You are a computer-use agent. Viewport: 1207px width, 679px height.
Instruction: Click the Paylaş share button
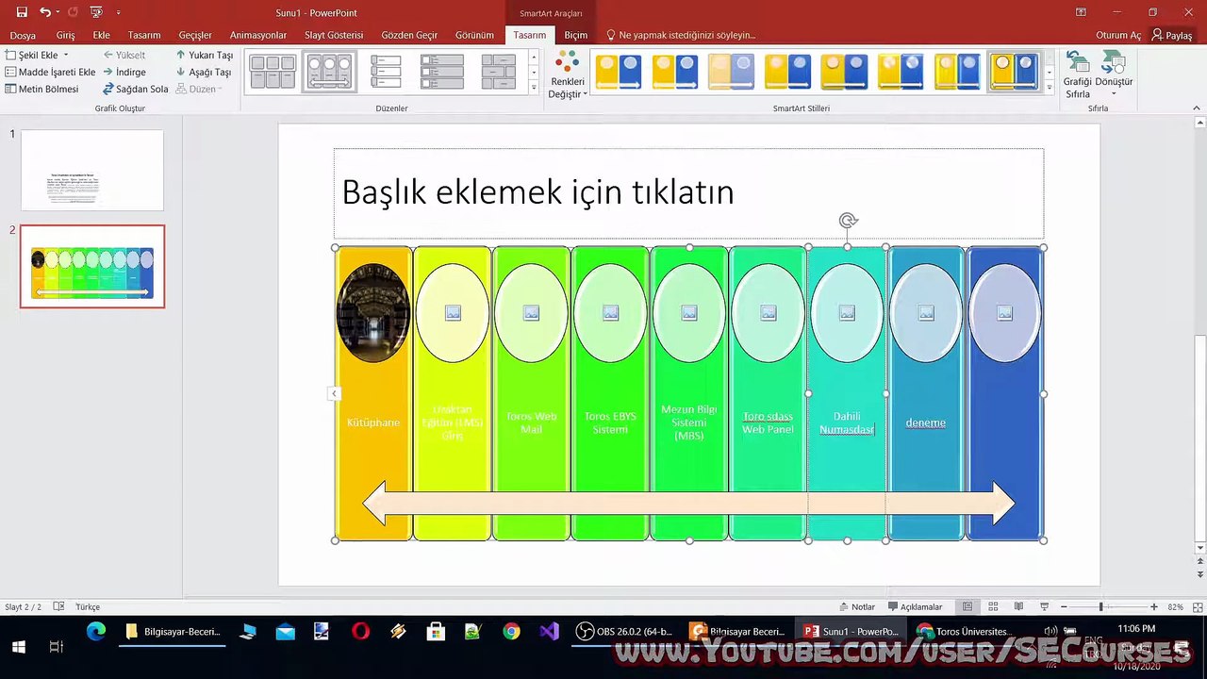(x=1172, y=35)
